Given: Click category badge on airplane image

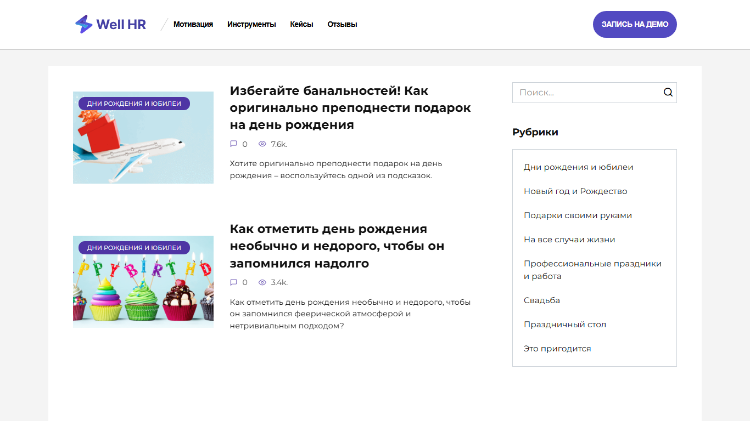Looking at the screenshot, I should pos(134,104).
